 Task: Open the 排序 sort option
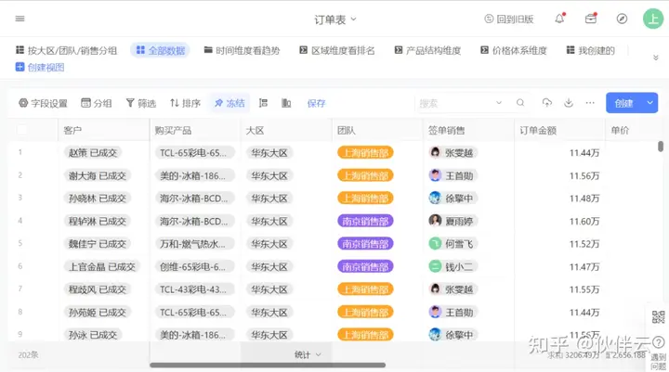pyautogui.click(x=184, y=103)
